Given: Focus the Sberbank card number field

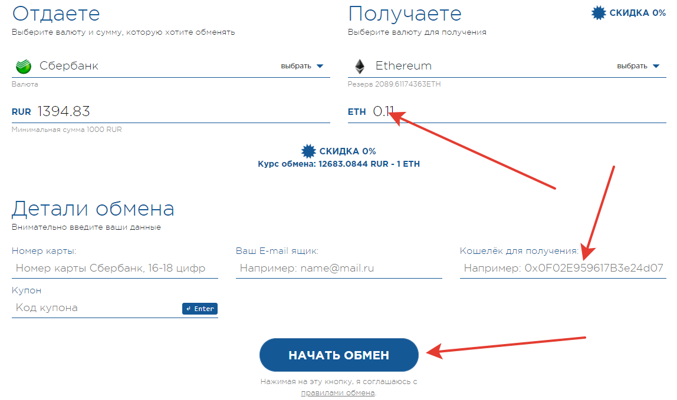Looking at the screenshot, I should [115, 269].
